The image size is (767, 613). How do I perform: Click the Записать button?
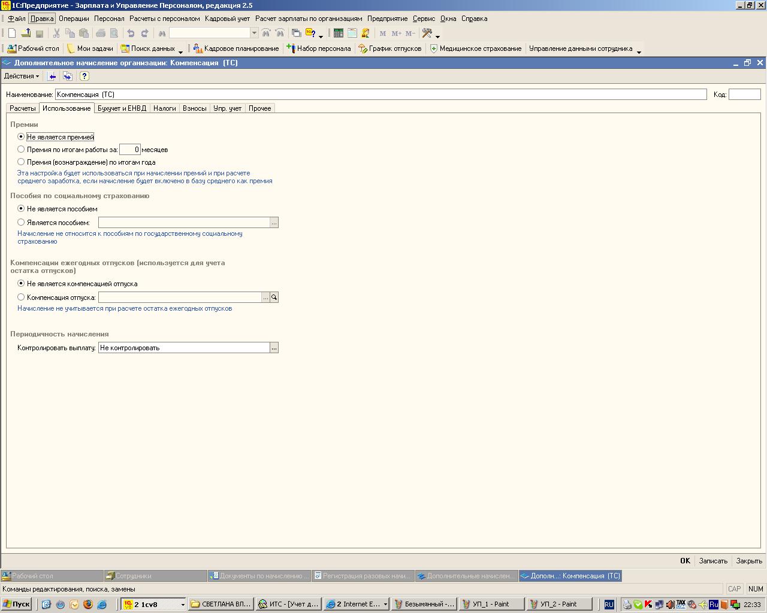[713, 561]
